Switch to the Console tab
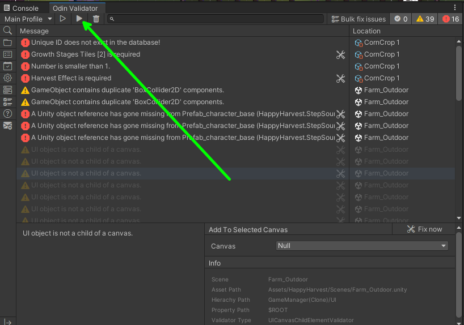The width and height of the screenshot is (464, 325). (22, 8)
